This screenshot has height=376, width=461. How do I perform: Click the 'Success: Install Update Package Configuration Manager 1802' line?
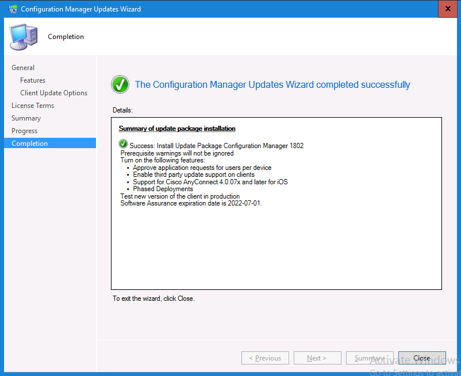[x=216, y=146]
